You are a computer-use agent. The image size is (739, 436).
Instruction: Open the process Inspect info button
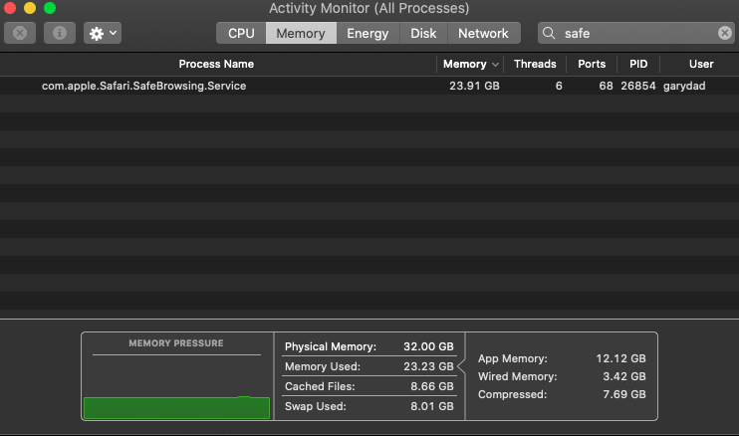(60, 33)
